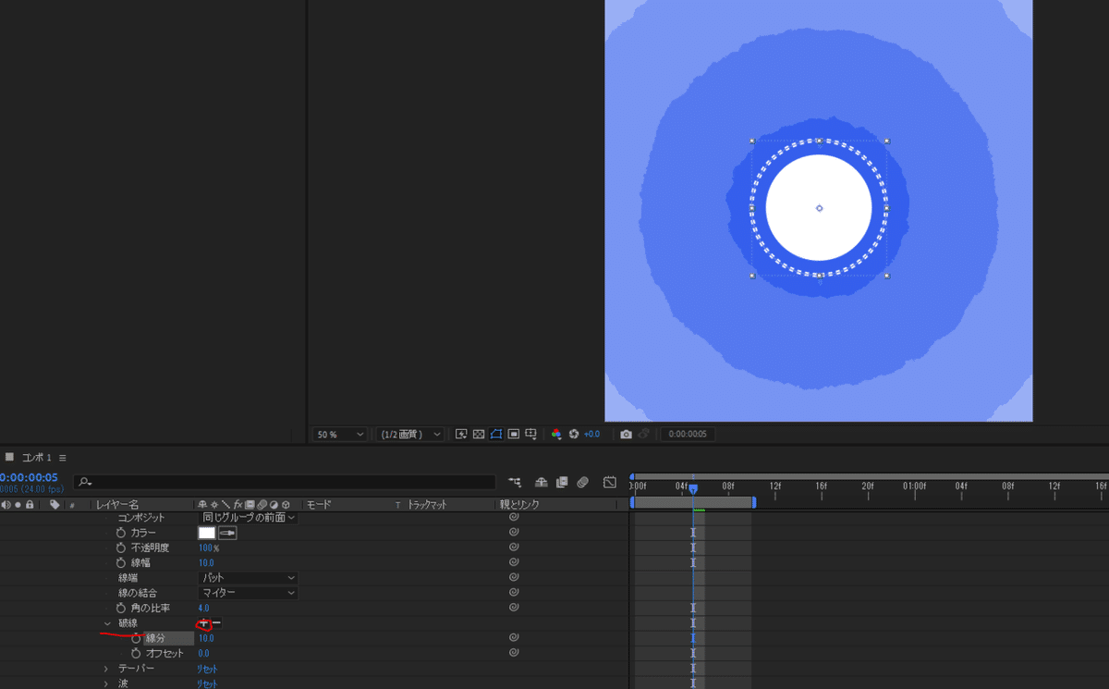Expand the 波 property group
The height and width of the screenshot is (689, 1109).
(x=107, y=683)
